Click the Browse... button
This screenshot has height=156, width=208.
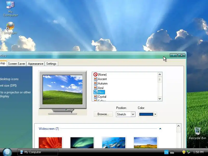[x=103, y=114]
